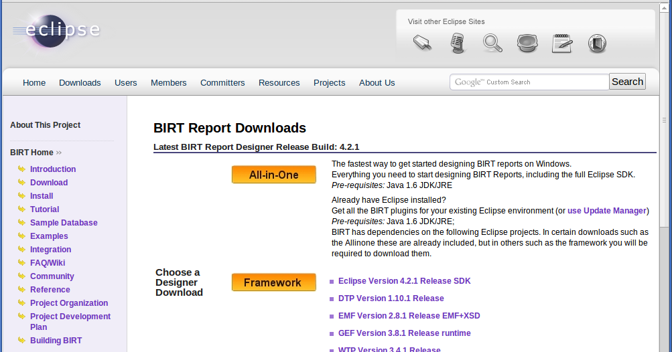Open the Members navigation item

(168, 83)
